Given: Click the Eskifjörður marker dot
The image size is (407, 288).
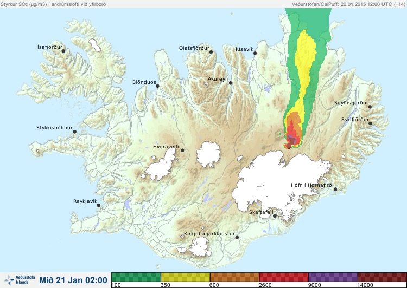Looking at the screenshot, I should 370,123.
